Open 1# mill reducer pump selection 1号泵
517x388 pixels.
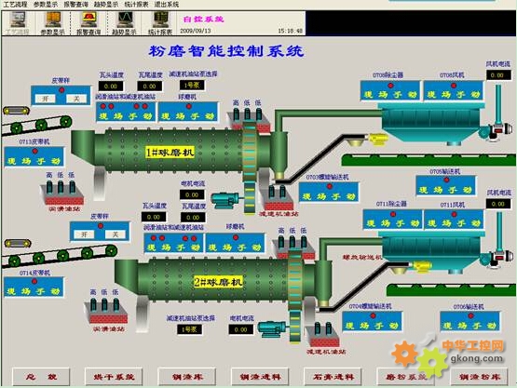[192, 86]
